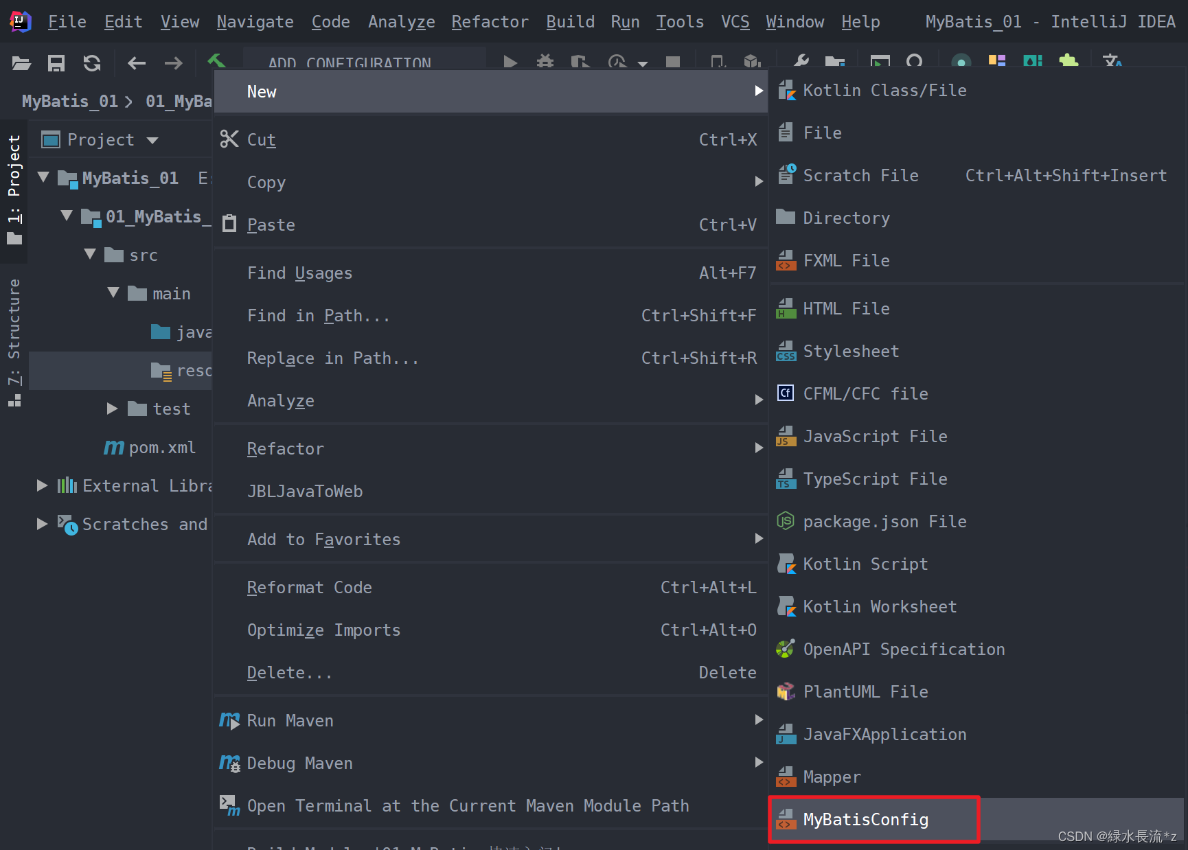1188x850 pixels.
Task: Create new Mapper template file
Action: (978, 777)
